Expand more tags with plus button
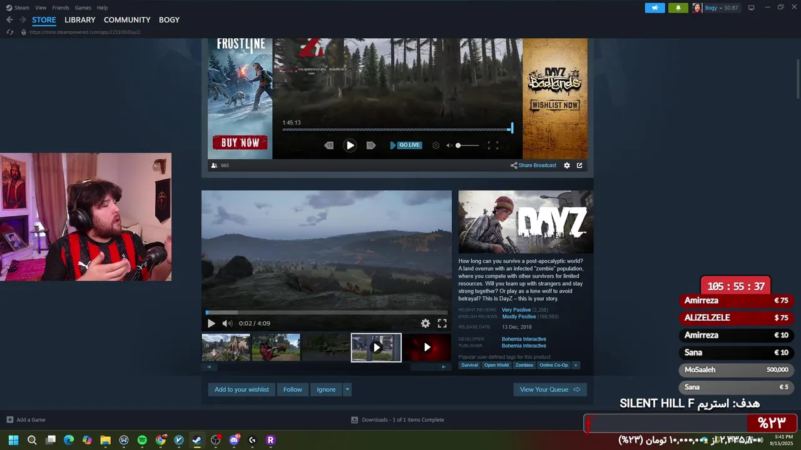The width and height of the screenshot is (801, 450). pos(576,365)
